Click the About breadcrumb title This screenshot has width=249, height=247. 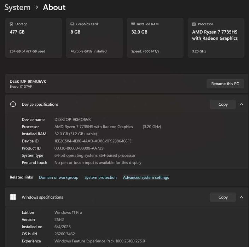point(54,7)
